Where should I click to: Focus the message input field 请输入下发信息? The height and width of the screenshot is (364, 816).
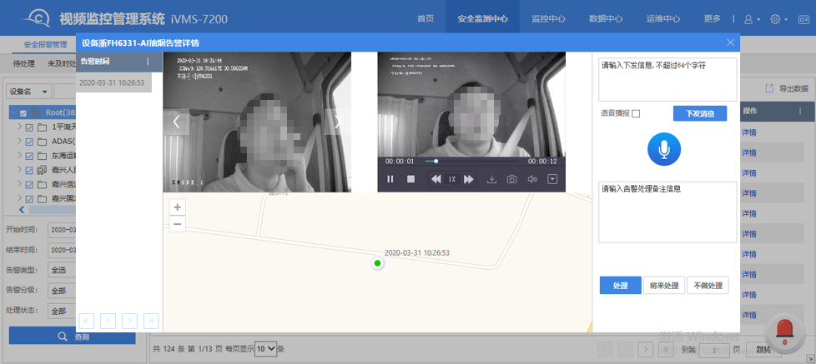pyautogui.click(x=667, y=79)
